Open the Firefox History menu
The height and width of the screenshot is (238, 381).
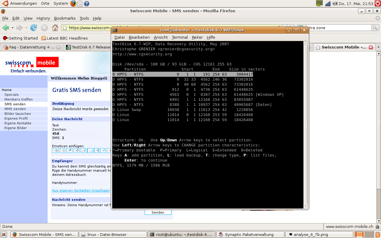pyautogui.click(x=43, y=18)
